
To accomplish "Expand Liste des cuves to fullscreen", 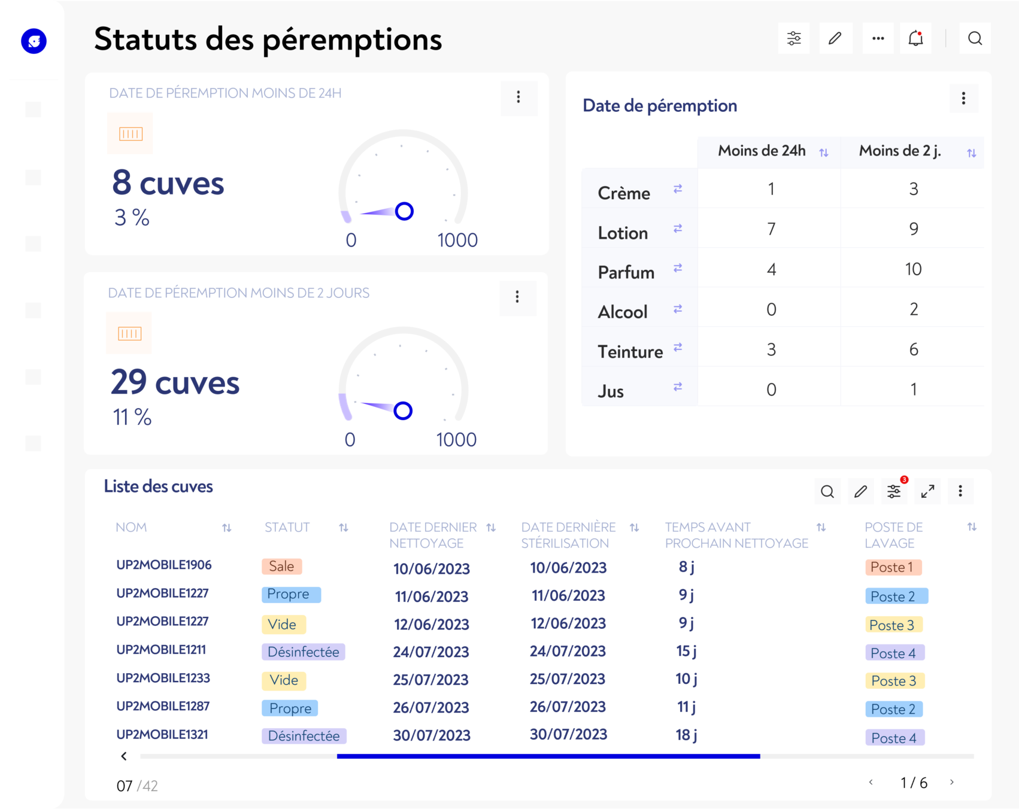I will click(x=927, y=492).
